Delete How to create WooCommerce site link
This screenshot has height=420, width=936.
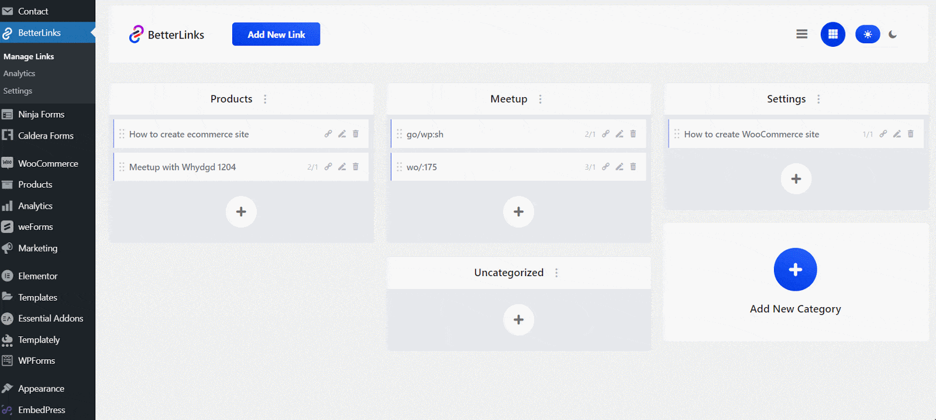[910, 134]
